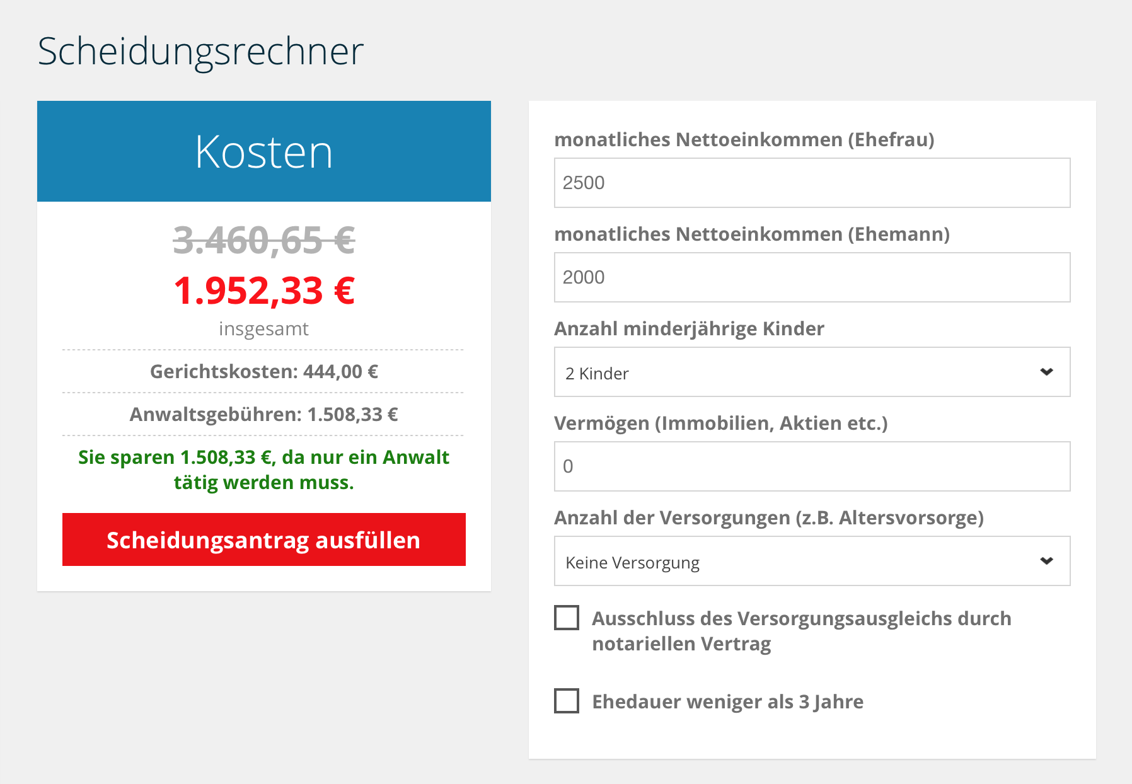Click the Scheidungsrechner page heading
1132x784 pixels.
[x=200, y=51]
